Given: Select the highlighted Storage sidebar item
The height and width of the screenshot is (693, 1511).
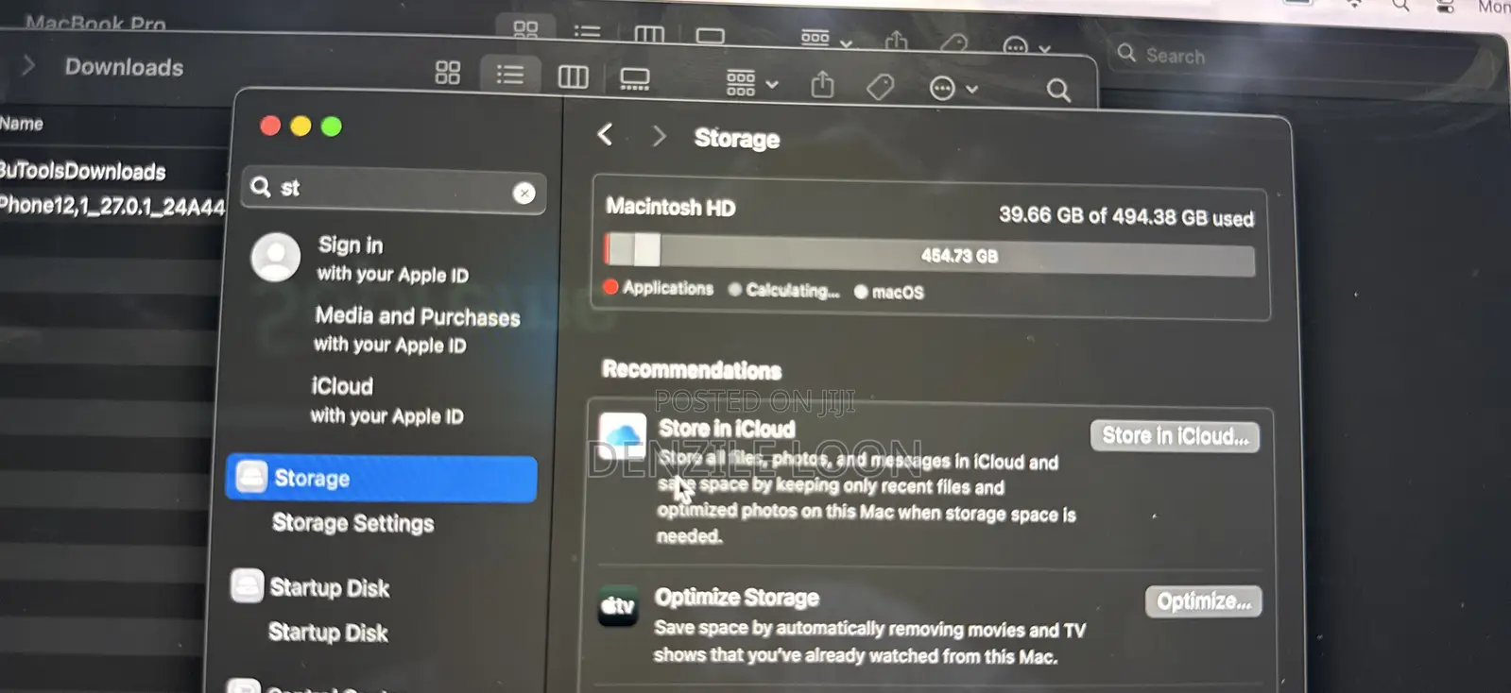Looking at the screenshot, I should tap(382, 478).
